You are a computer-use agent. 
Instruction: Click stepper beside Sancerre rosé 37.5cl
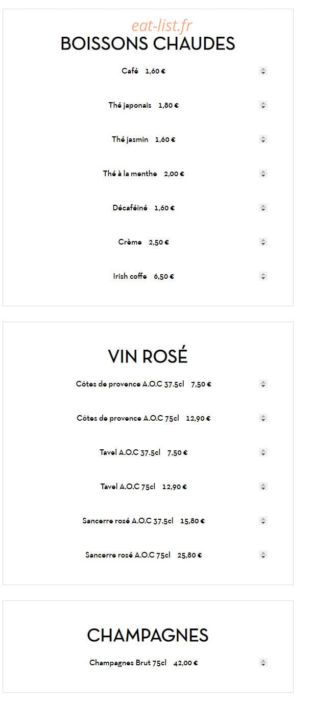(x=263, y=521)
